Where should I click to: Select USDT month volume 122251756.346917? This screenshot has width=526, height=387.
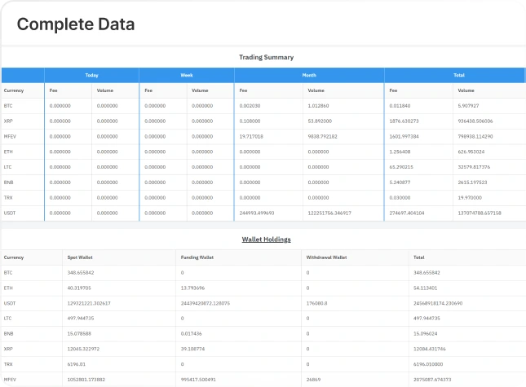point(329,213)
